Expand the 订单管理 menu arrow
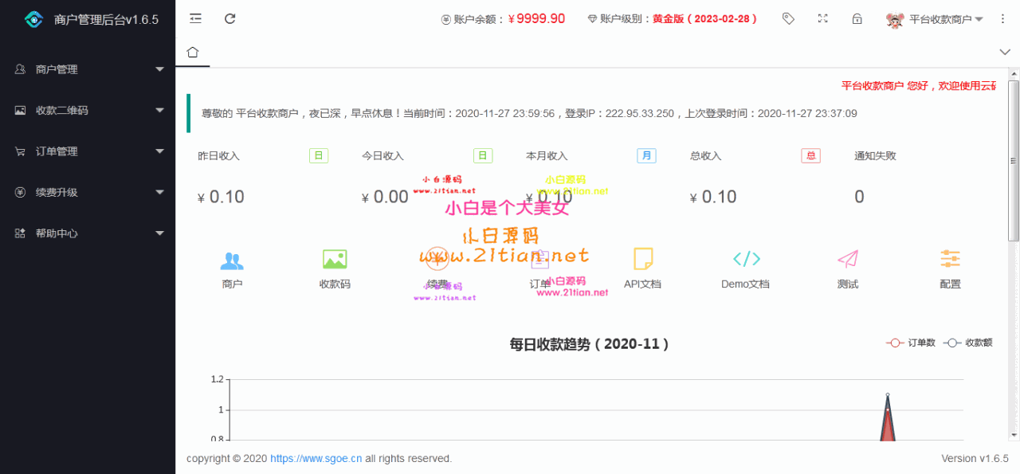1020x474 pixels. click(159, 151)
